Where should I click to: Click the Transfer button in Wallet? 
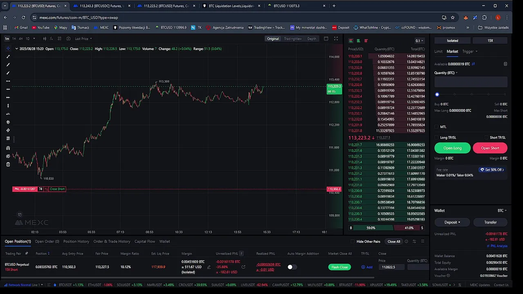click(x=490, y=222)
